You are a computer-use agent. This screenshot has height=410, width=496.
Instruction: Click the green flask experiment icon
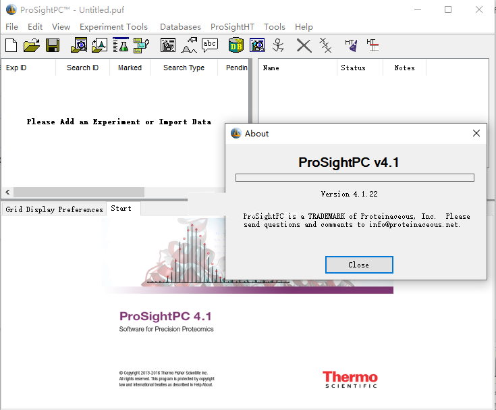(121, 45)
